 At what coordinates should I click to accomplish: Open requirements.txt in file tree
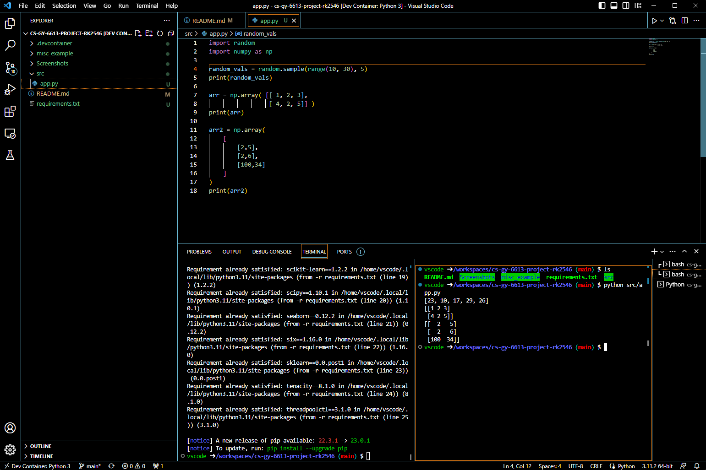pos(99,104)
